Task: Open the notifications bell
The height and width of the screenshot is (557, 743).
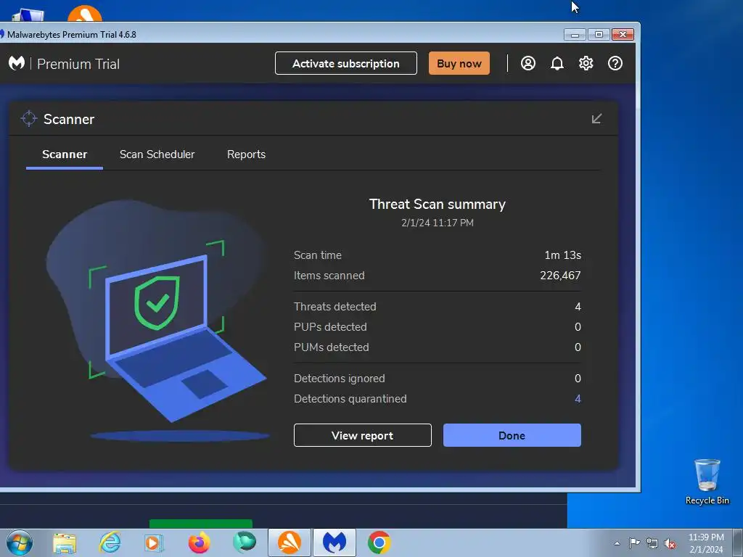Action: click(x=557, y=63)
